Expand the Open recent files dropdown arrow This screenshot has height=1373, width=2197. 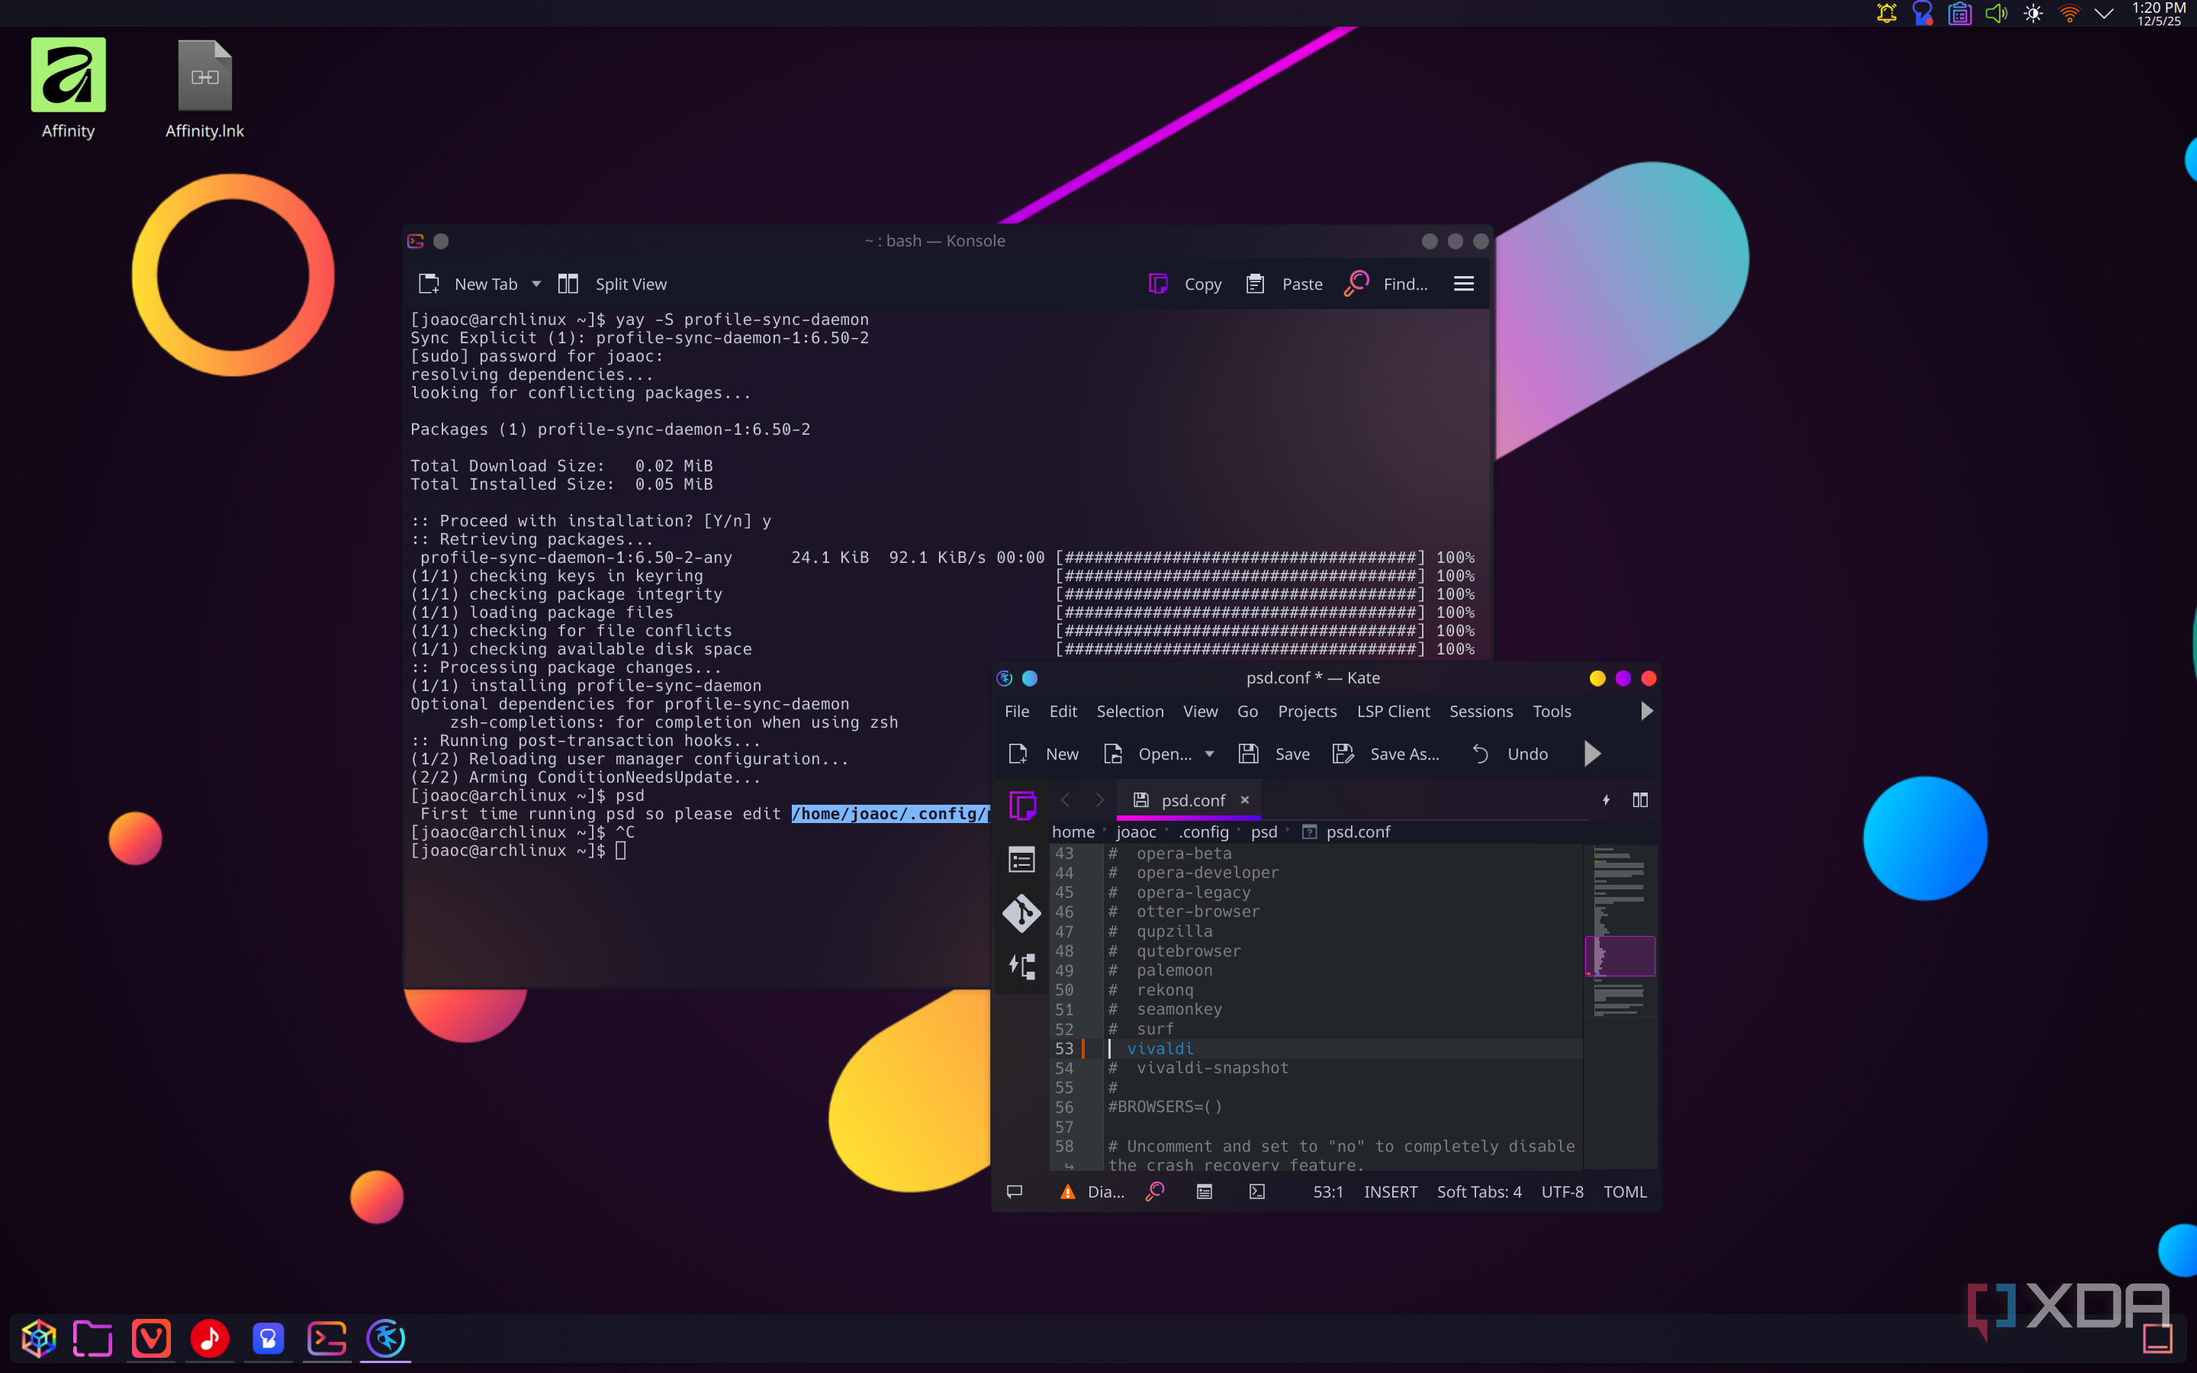[x=1209, y=754]
